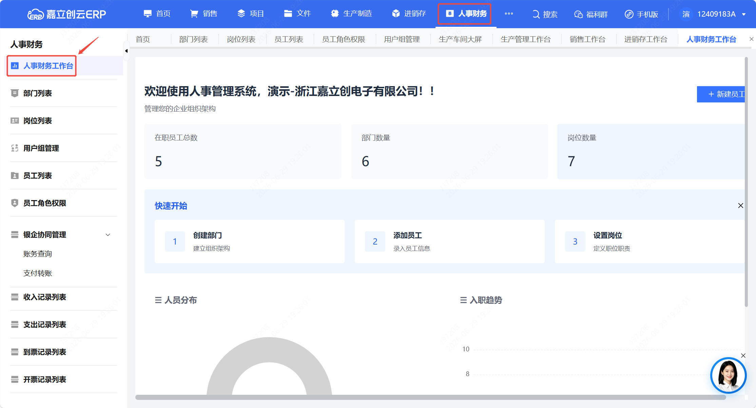Click the 收入记录列表 list icon
The image size is (756, 408).
(x=15, y=297)
